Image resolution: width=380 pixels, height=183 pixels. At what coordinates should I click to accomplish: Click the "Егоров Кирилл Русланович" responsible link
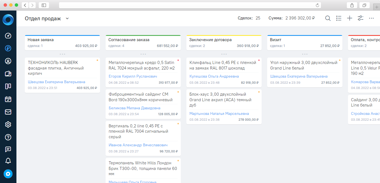coord(133,76)
